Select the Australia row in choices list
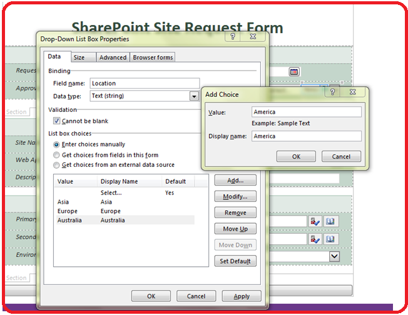 click(x=125, y=220)
